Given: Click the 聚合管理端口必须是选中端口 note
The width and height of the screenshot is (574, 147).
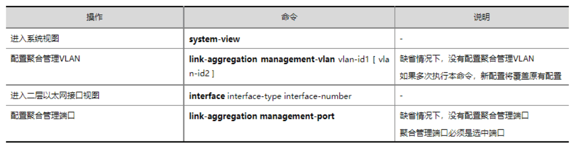Looking at the screenshot, I should [x=452, y=132].
